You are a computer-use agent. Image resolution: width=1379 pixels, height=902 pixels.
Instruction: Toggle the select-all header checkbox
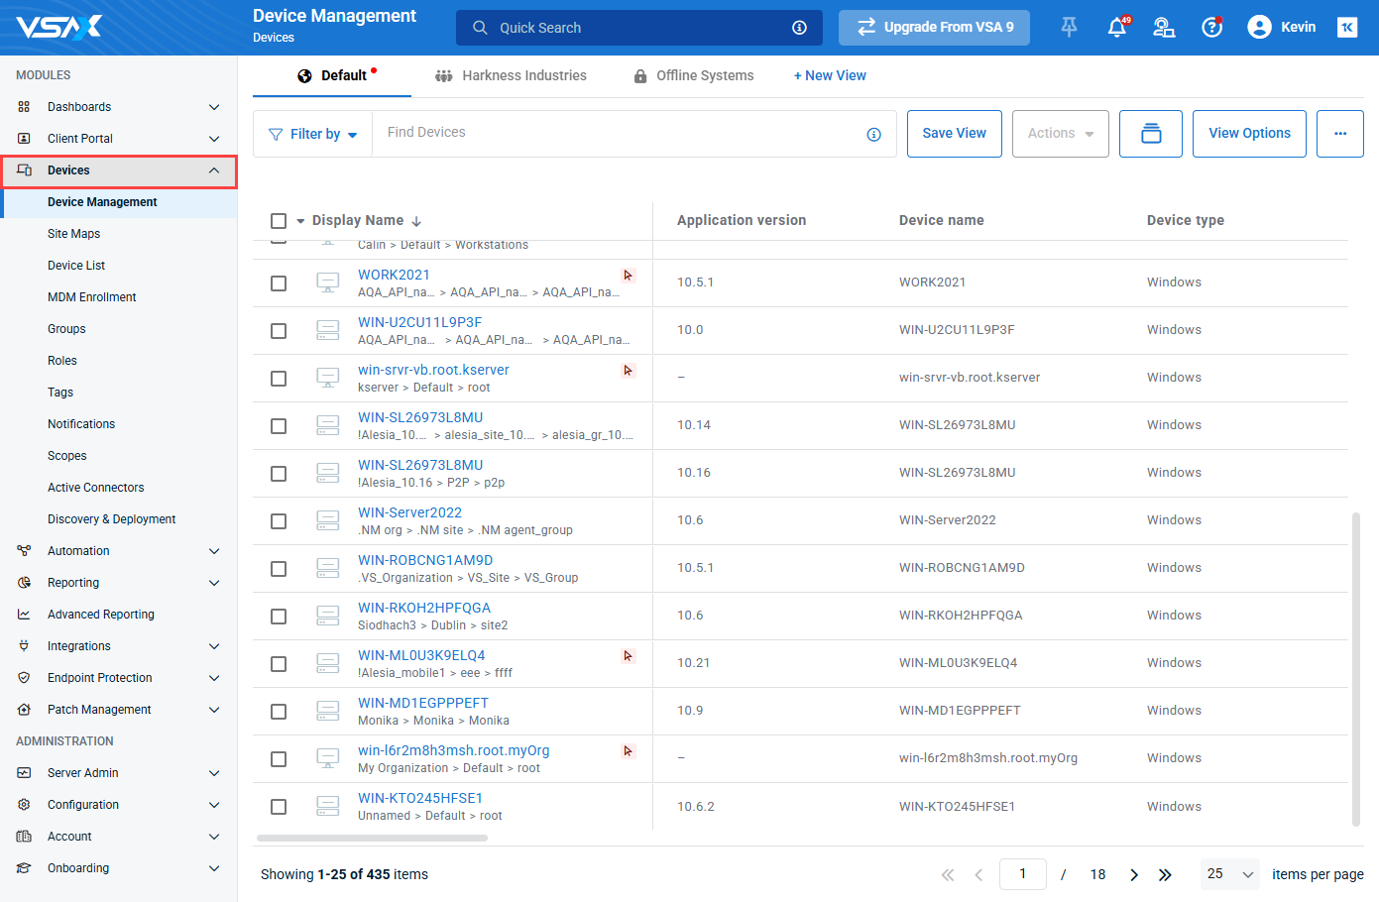coord(279,221)
